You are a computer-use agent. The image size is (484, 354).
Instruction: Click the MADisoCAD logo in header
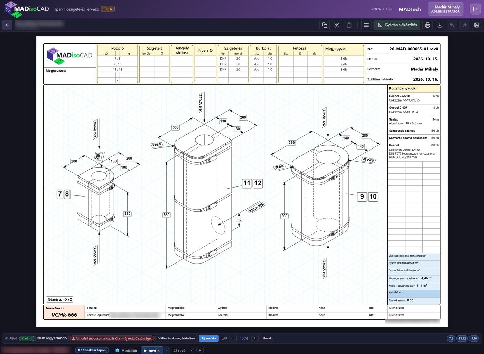point(27,9)
